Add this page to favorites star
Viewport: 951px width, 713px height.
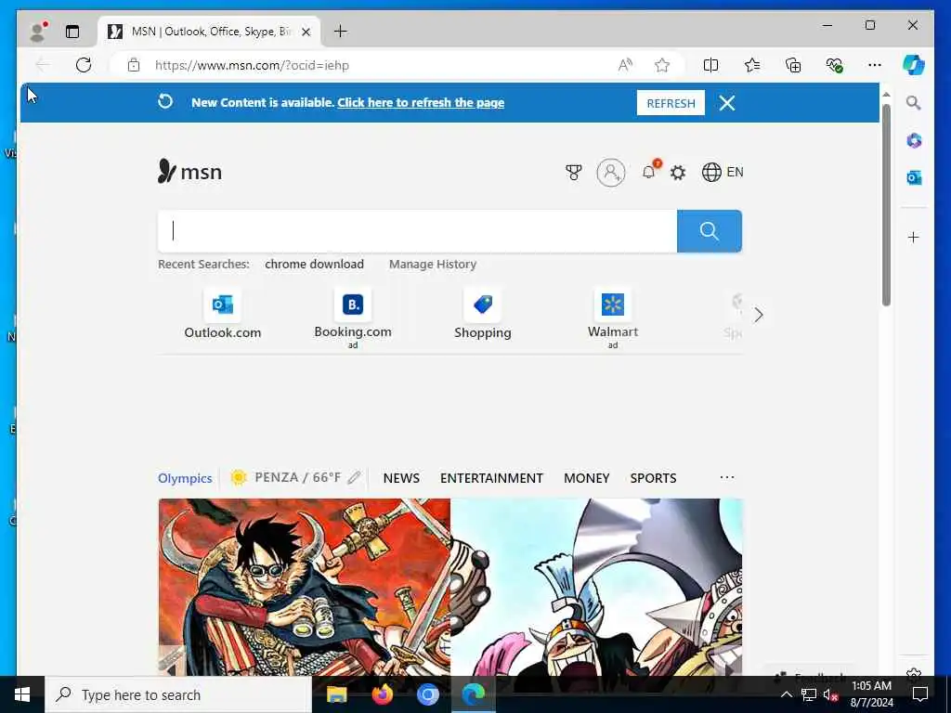tap(662, 65)
